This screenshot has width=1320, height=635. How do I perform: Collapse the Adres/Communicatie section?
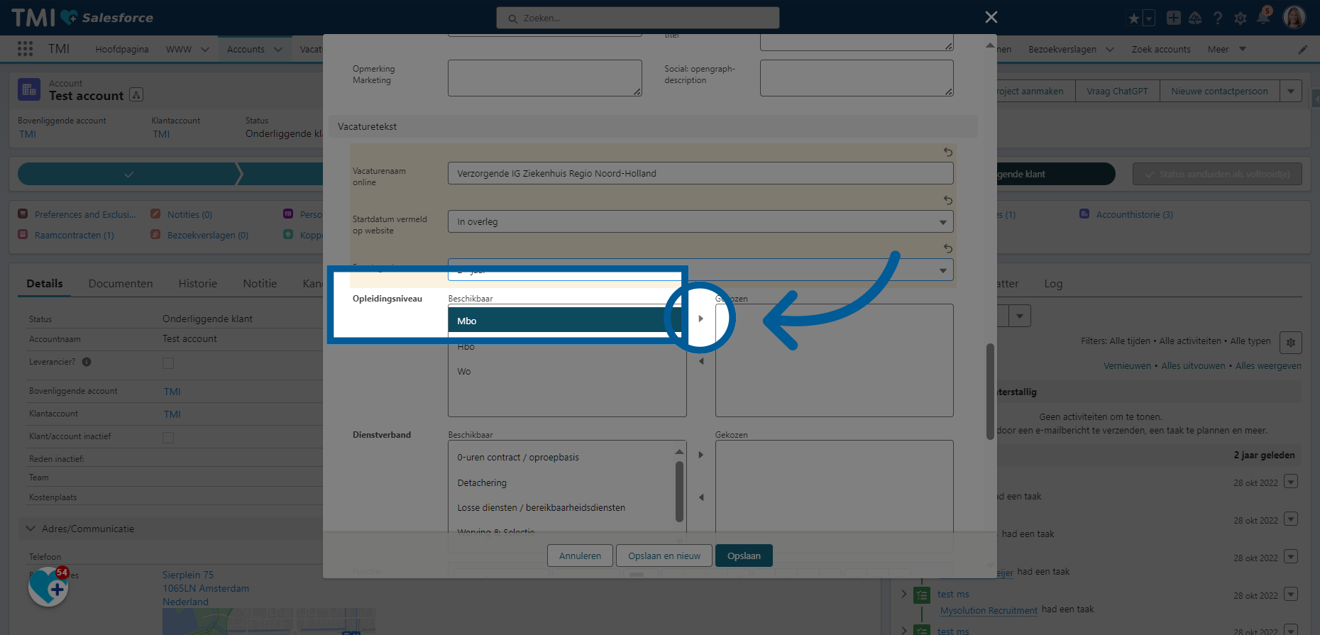[31, 529]
